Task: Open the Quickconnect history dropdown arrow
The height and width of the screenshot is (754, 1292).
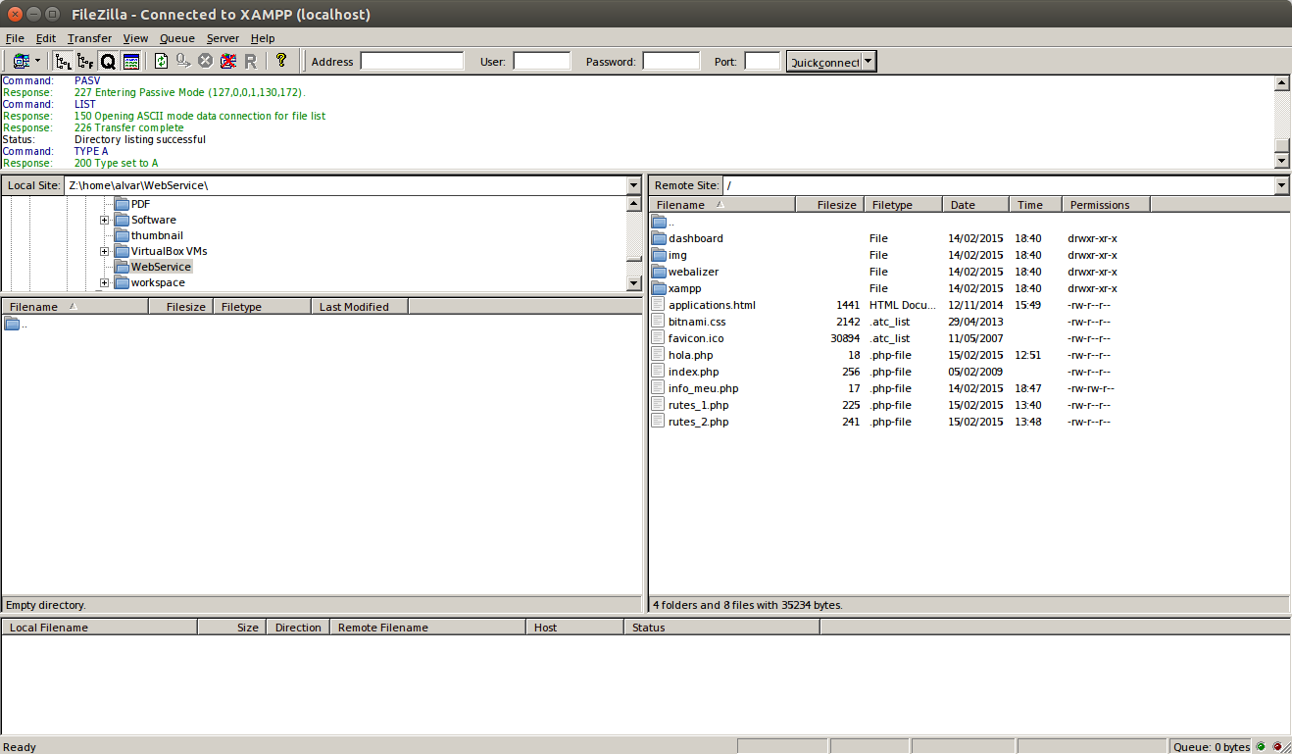Action: [x=869, y=62]
